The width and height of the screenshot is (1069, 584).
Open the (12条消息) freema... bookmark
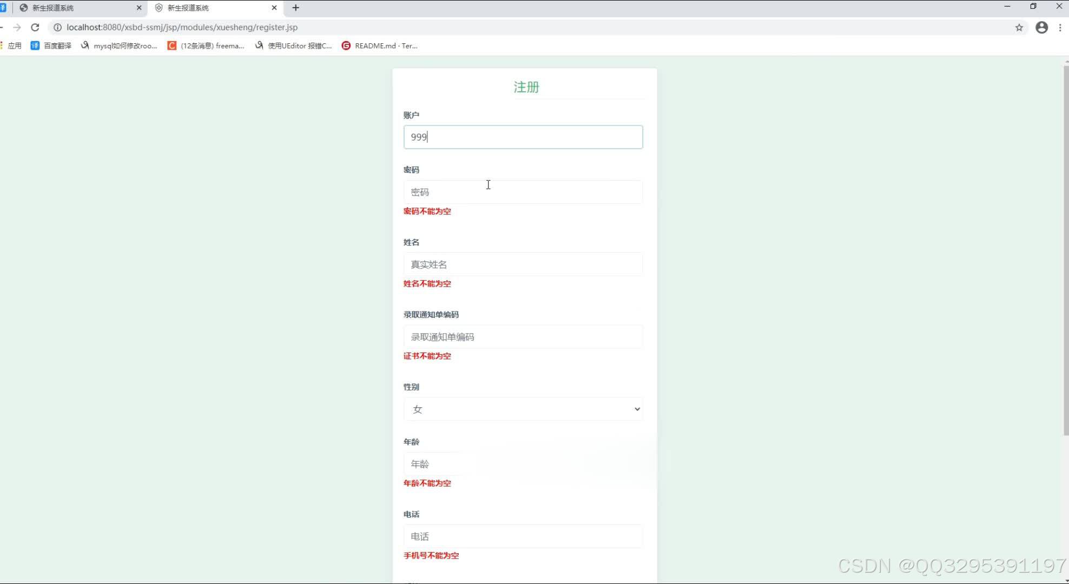[206, 45]
